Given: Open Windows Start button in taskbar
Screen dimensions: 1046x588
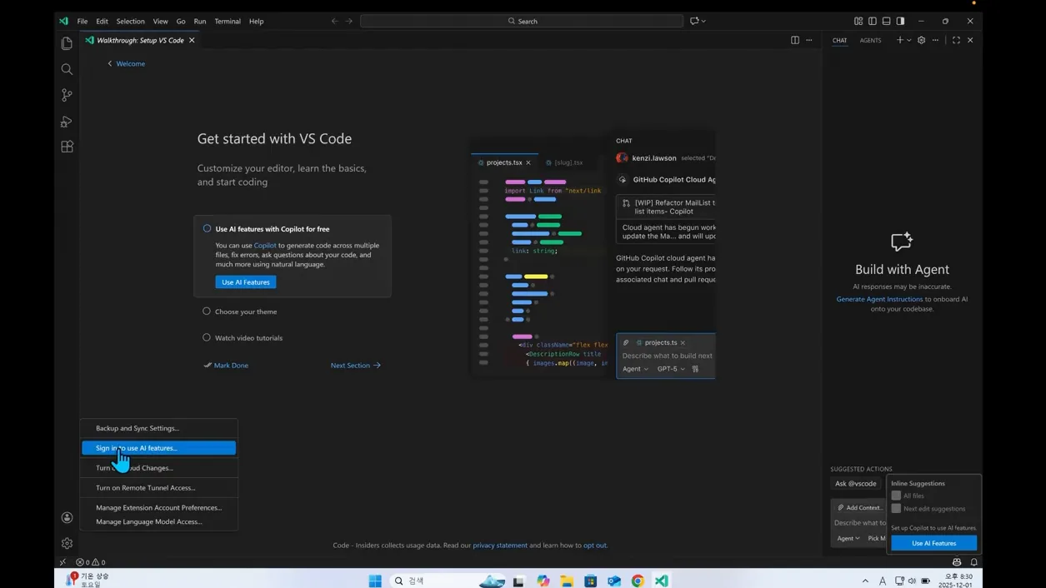Looking at the screenshot, I should point(375,581).
